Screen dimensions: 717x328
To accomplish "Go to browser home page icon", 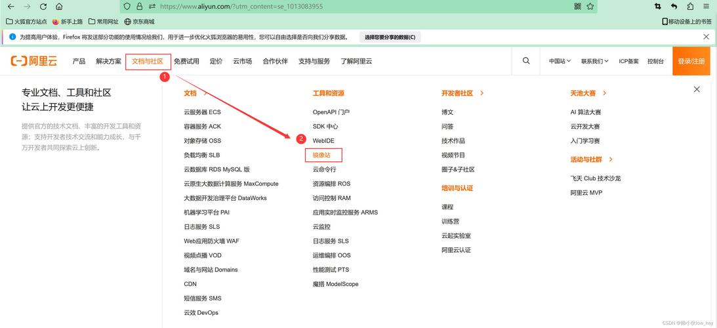I will click(59, 7).
